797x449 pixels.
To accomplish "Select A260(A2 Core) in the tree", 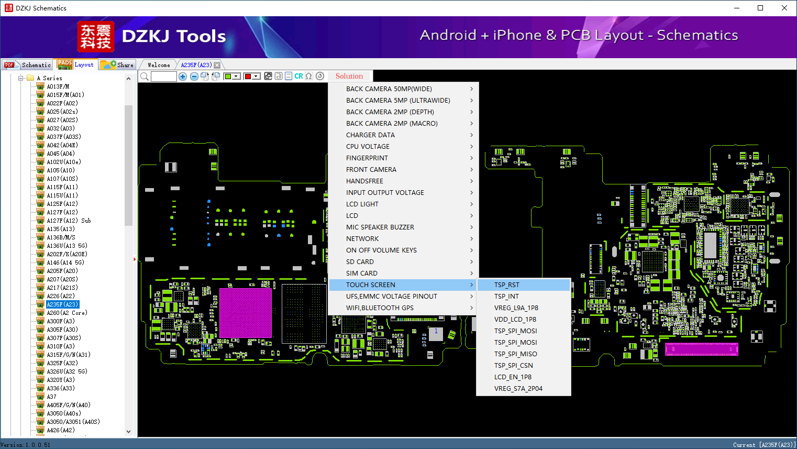I will [67, 313].
